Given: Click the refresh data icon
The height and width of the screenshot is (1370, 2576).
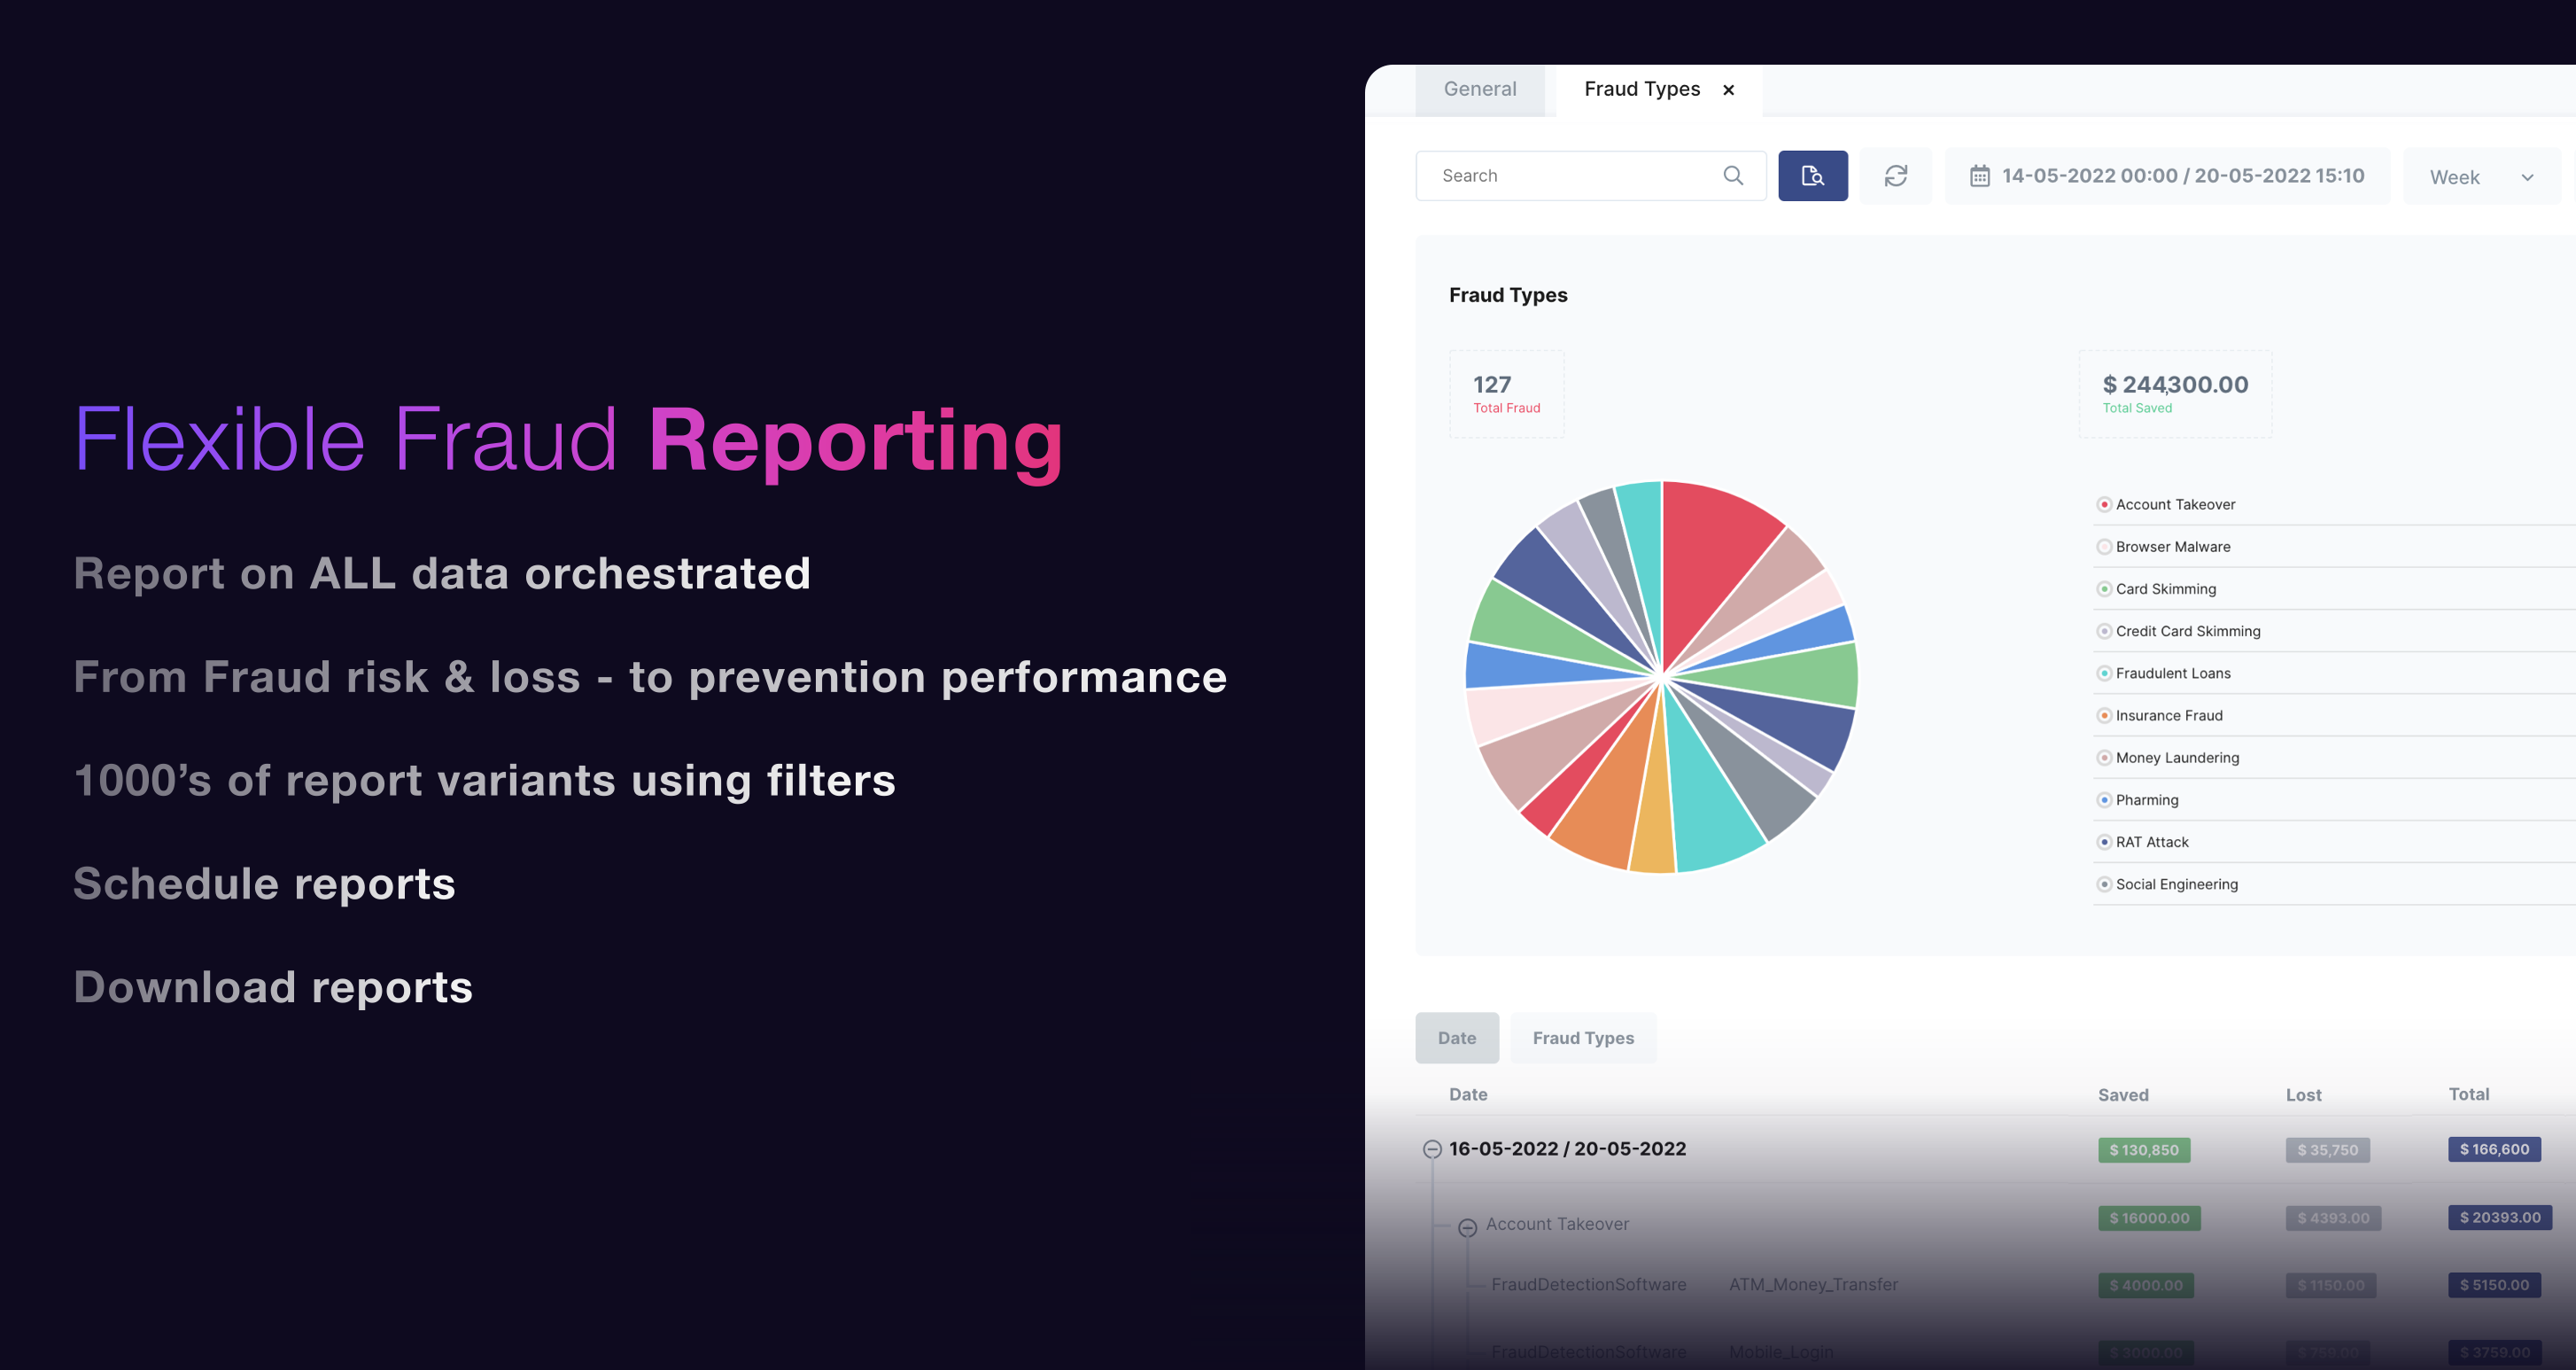Looking at the screenshot, I should [x=1897, y=175].
